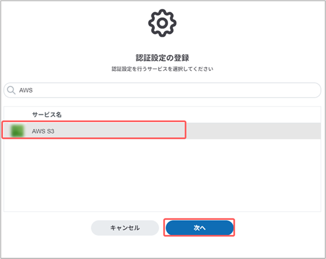Focus the service search field
Viewport: 326px width, 259px height.
click(163, 90)
